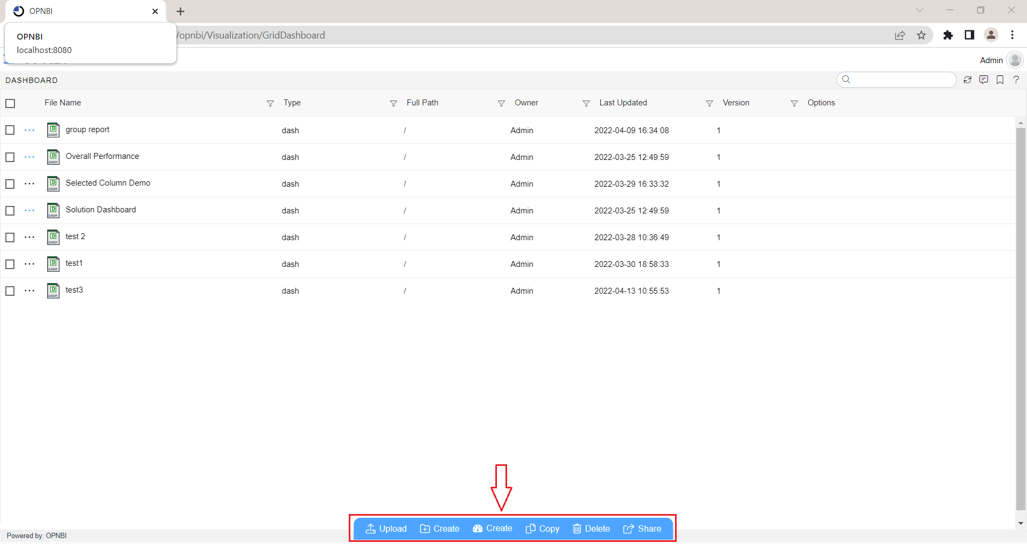This screenshot has height=544, width=1027.
Task: Open the filter for Full Path column
Action: coord(501,103)
